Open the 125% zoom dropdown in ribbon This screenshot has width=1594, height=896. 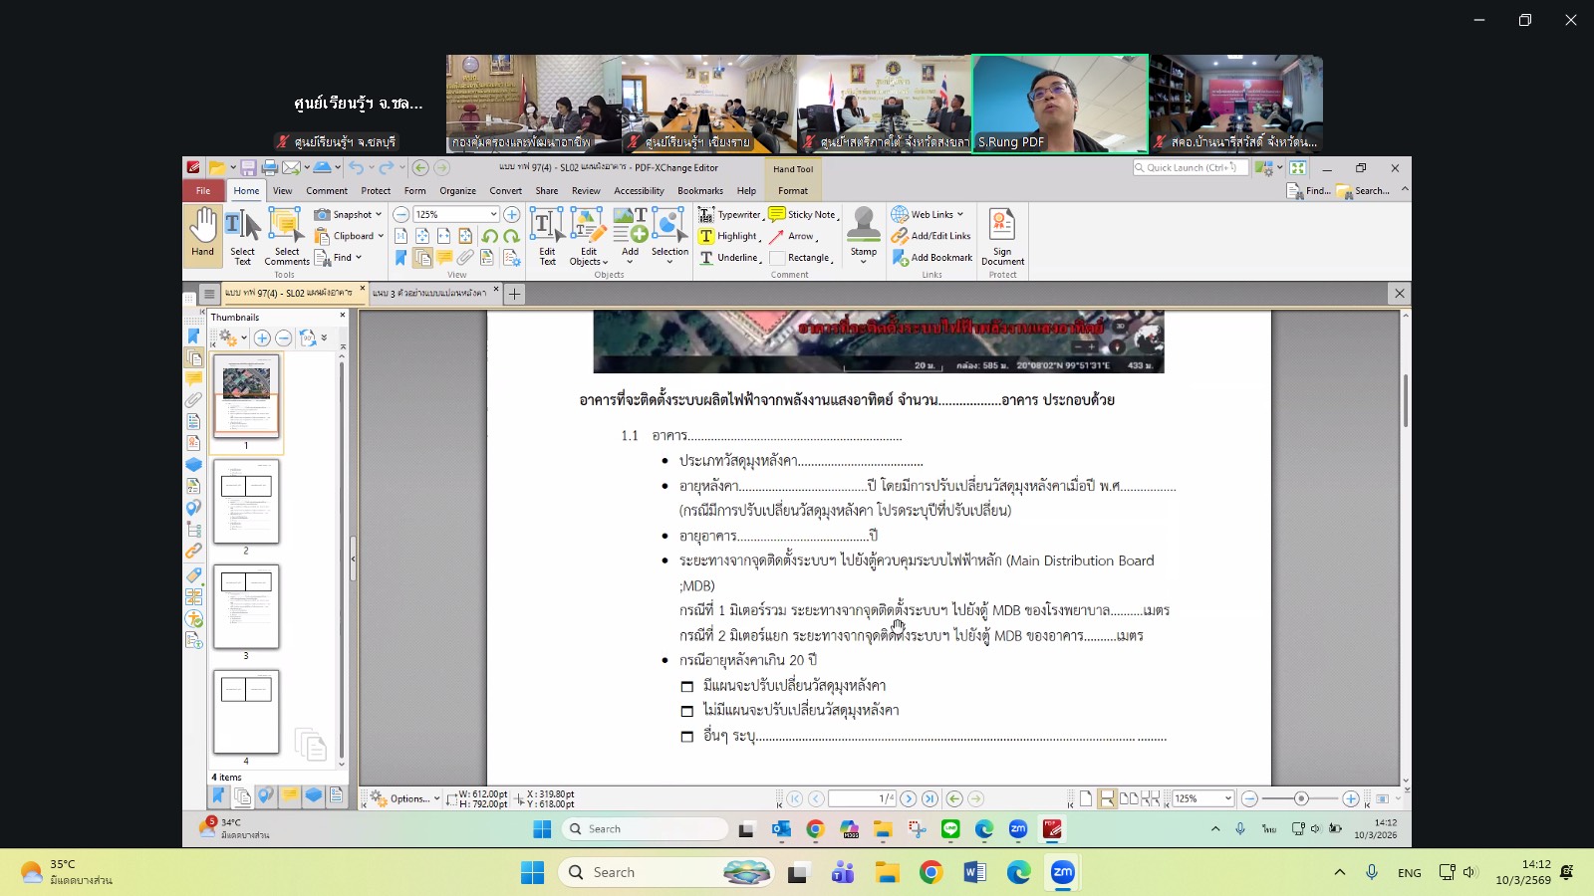(493, 215)
